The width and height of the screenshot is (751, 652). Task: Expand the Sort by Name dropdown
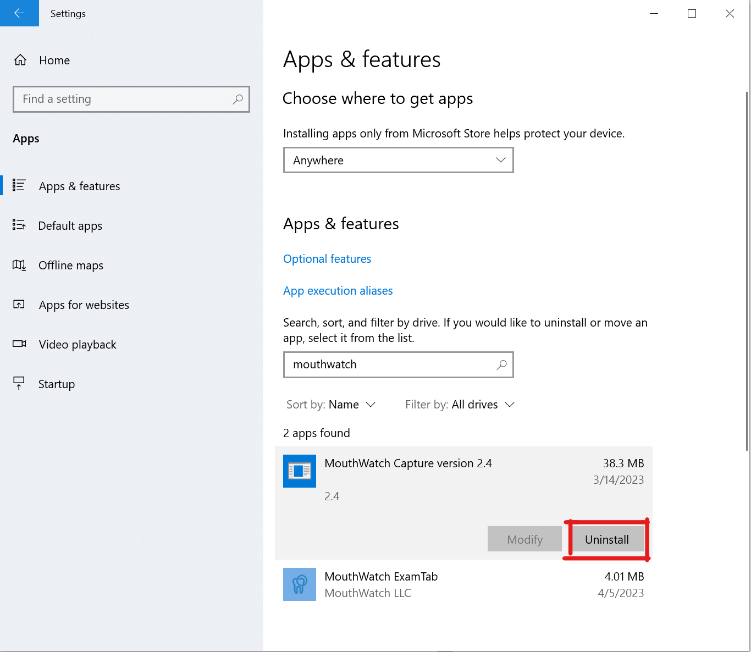(331, 405)
